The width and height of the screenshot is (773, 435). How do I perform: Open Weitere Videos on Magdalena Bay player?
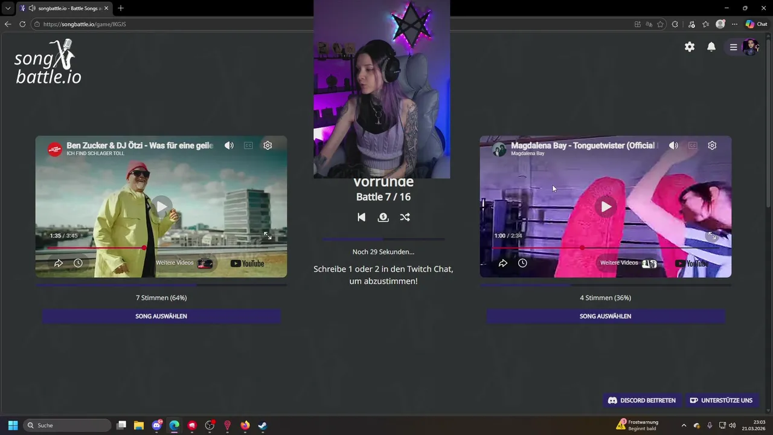coord(629,263)
